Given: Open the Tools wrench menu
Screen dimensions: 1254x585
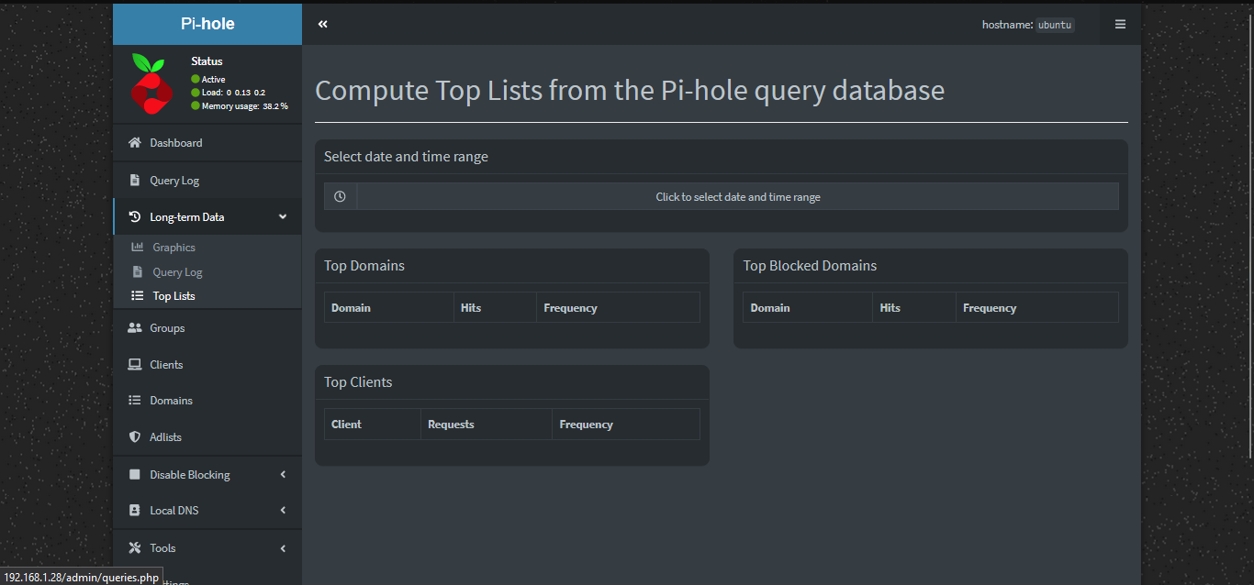Looking at the screenshot, I should click(x=133, y=547).
